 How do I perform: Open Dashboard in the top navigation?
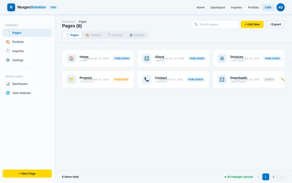click(x=218, y=7)
